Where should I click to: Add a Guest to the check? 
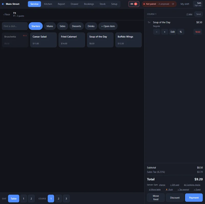(x=197, y=190)
